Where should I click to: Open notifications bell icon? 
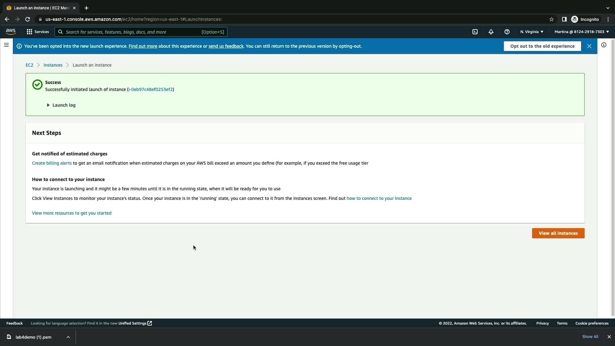point(491,32)
